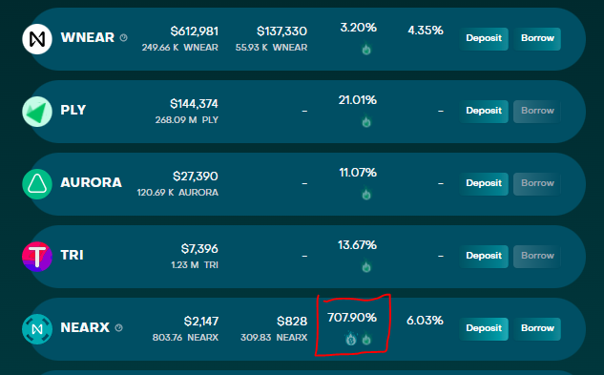Click the 21.01% PLY supply APY
604x375 pixels.
coord(358,100)
